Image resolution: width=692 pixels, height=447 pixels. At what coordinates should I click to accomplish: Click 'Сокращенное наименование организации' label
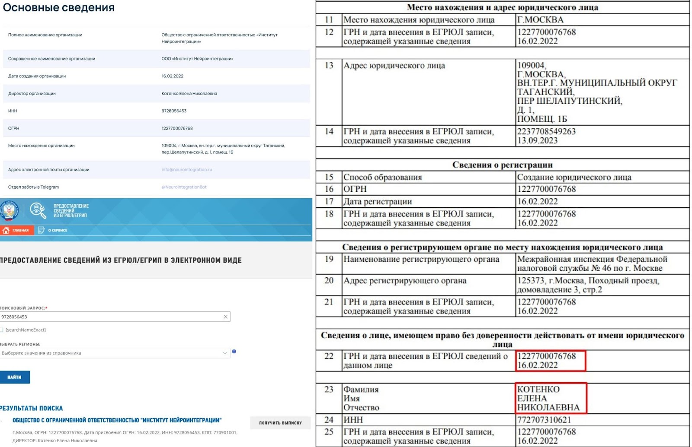point(51,59)
